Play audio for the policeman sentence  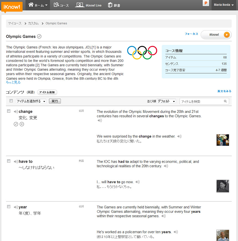[176, 232]
